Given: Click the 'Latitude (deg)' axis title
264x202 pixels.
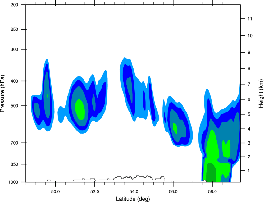Looking at the screenshot, I should (133, 199).
